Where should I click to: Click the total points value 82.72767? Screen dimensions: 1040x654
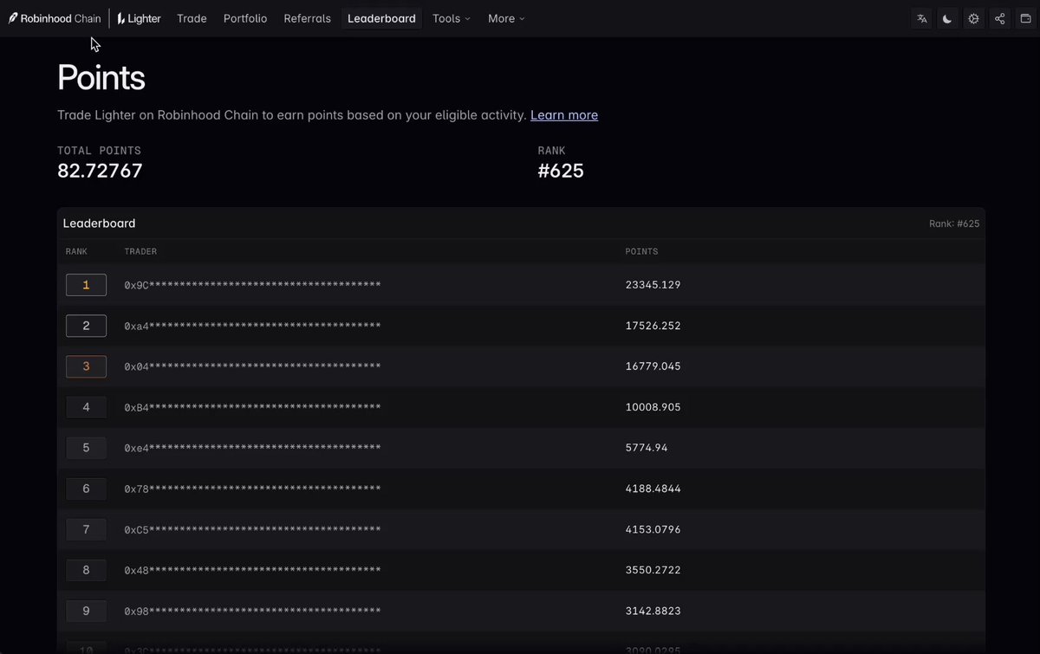coord(100,171)
